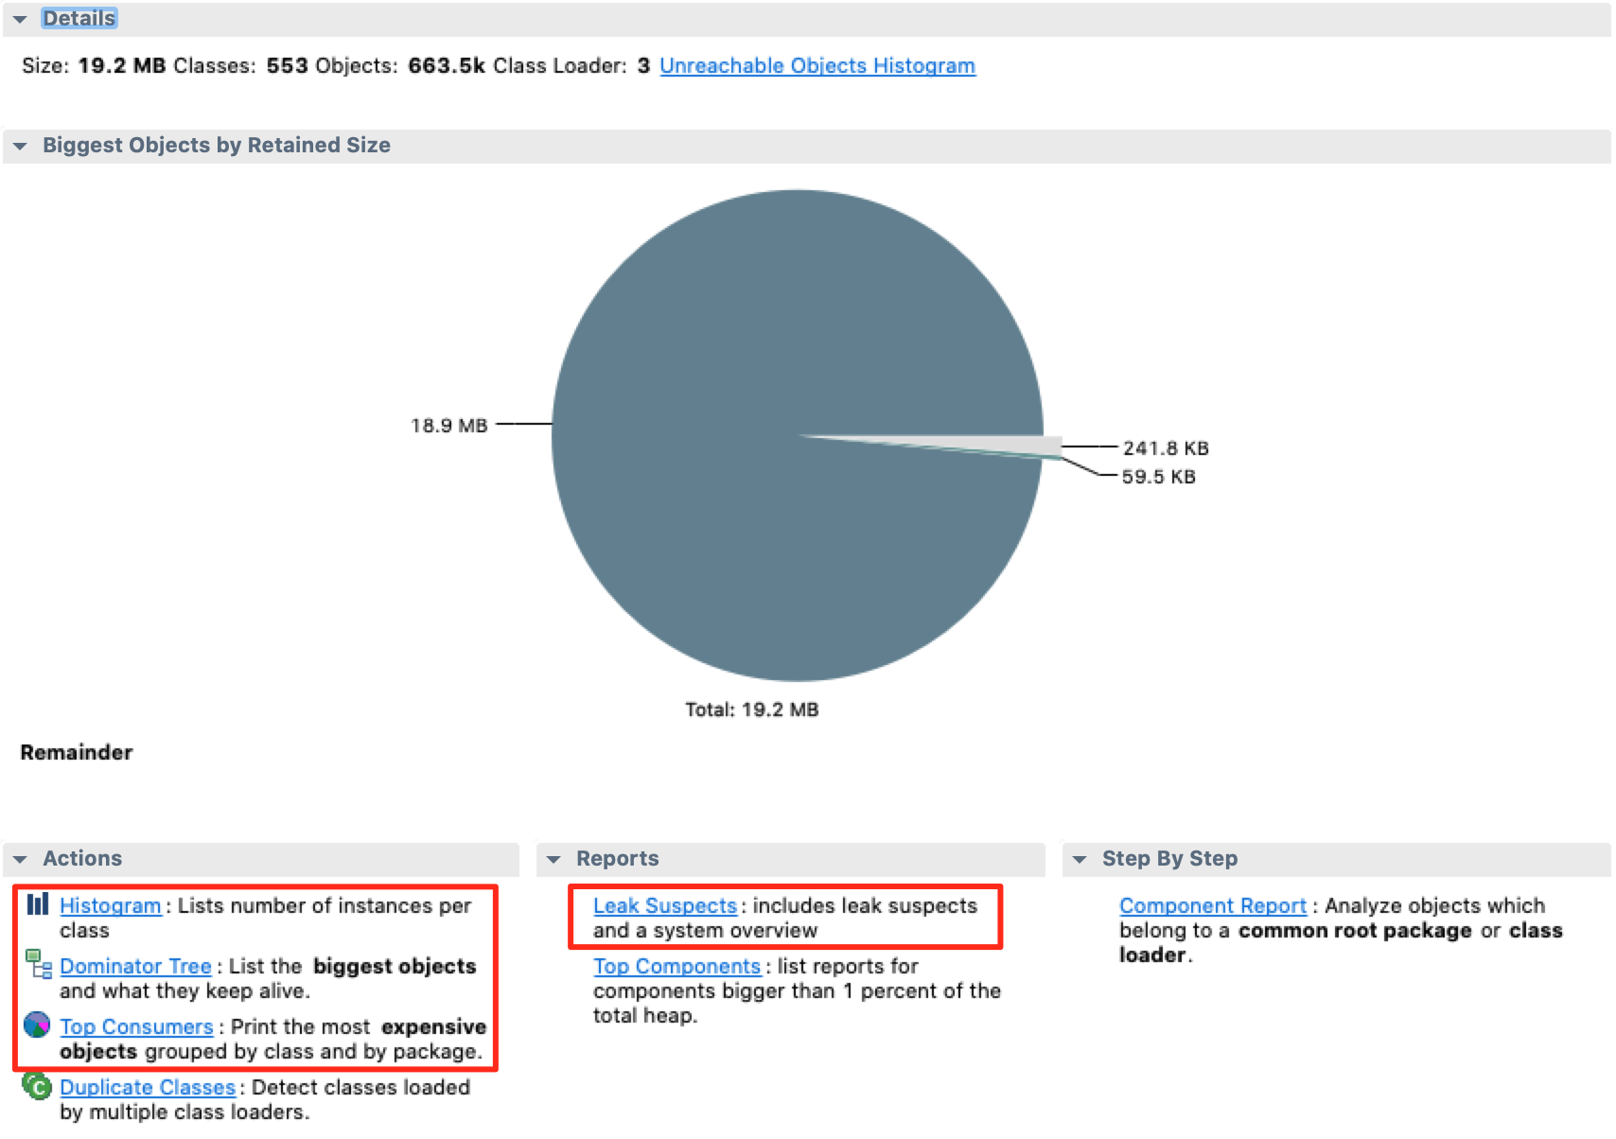
Task: Click the Histogram bar chart icon
Action: coord(37,904)
